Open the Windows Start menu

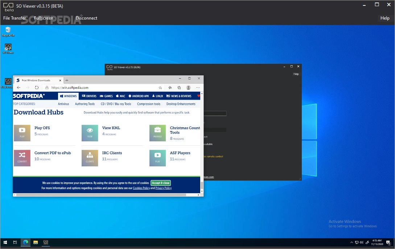[5, 242]
